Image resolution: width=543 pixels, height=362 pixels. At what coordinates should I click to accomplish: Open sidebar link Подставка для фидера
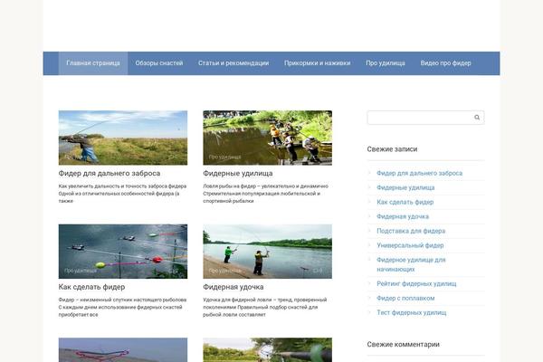point(411,231)
